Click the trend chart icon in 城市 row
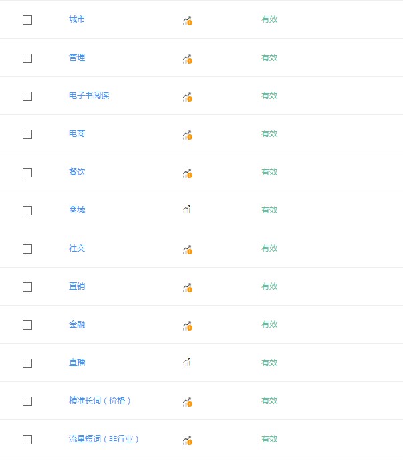The height and width of the screenshot is (471, 403). (187, 21)
